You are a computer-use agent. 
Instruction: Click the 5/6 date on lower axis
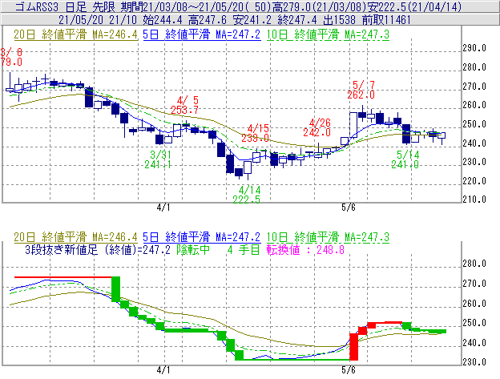(349, 370)
